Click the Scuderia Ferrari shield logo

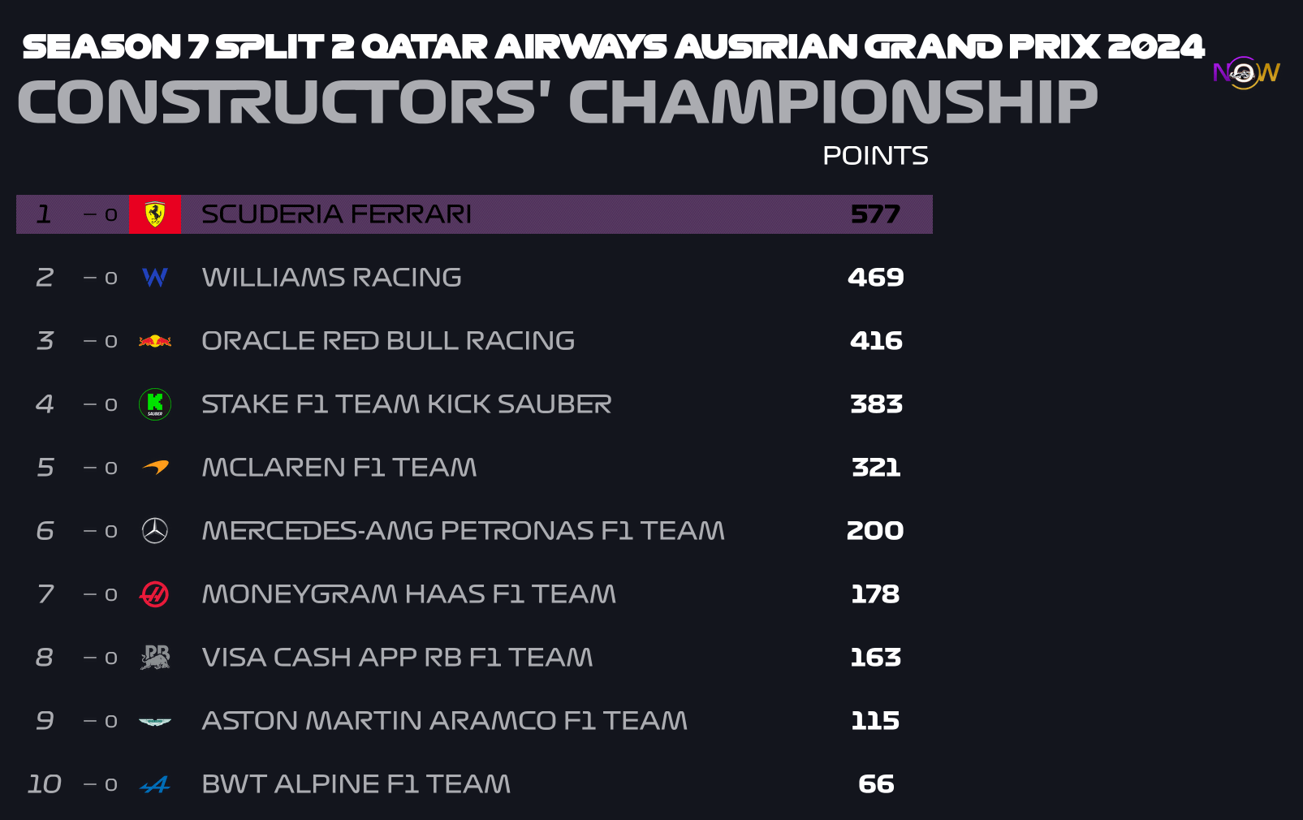pos(155,214)
